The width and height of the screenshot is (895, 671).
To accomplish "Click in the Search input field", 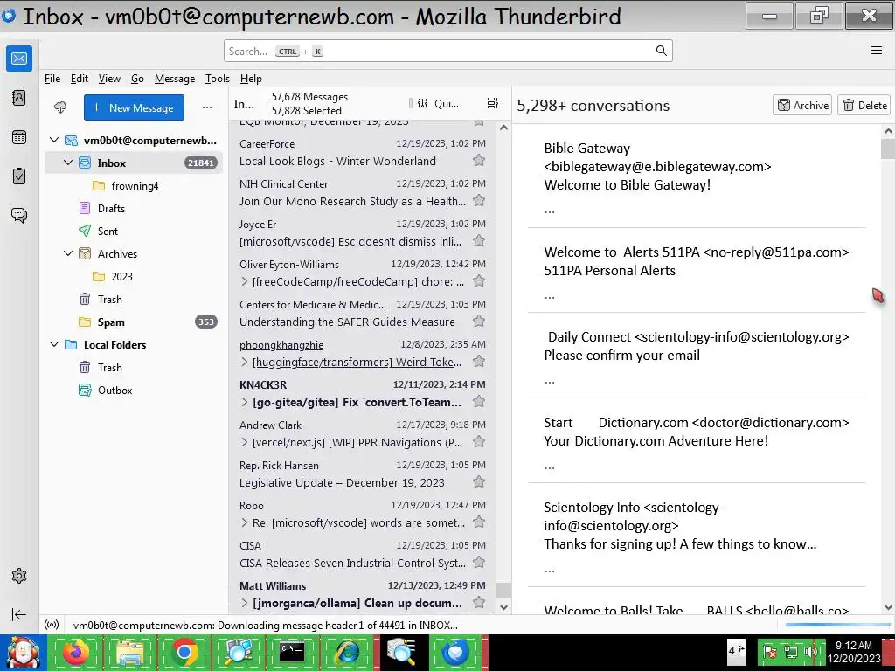I will tap(448, 51).
